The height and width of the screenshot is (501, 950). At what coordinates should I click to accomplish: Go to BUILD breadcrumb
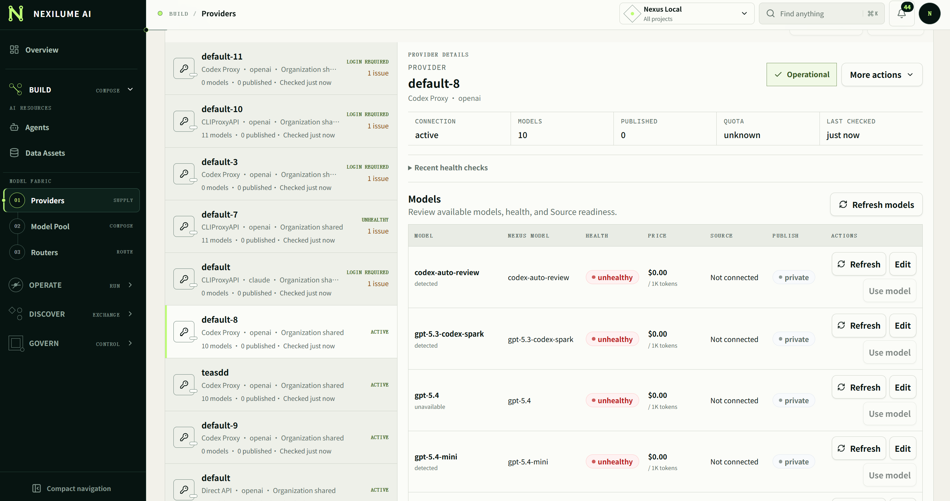pos(178,14)
